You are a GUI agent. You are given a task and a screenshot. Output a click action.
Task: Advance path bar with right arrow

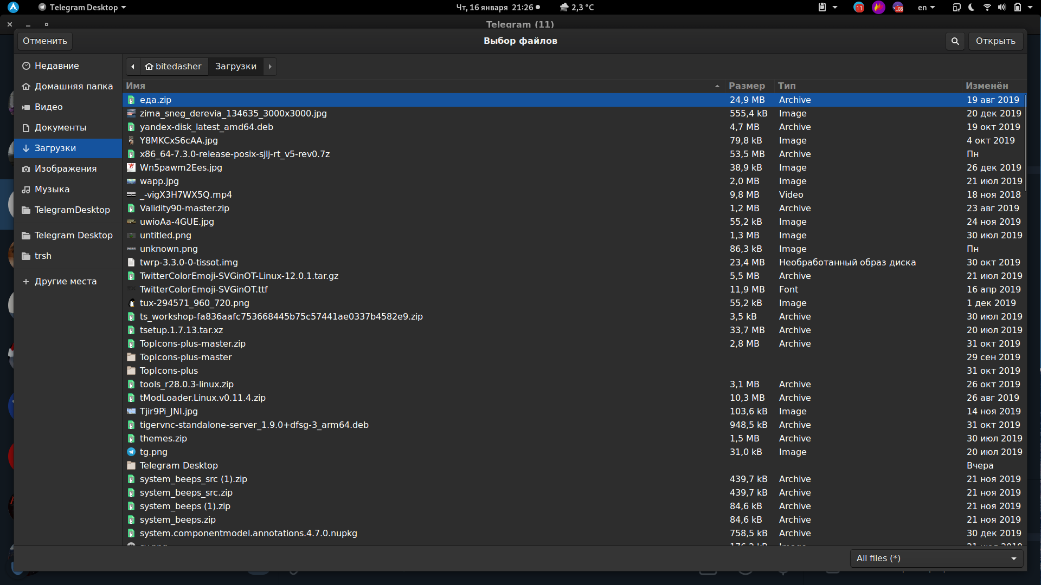coord(270,67)
